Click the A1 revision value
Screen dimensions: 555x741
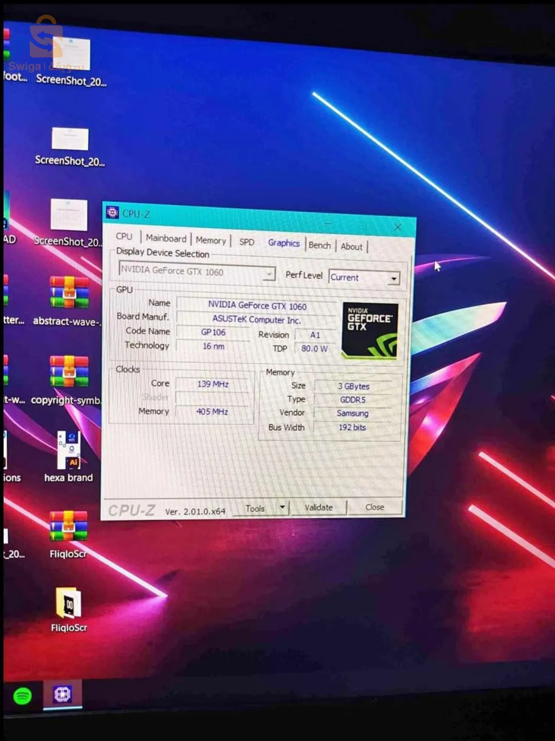[x=315, y=335]
